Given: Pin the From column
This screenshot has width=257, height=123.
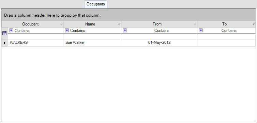Looking at the screenshot, I should tap(195, 24).
